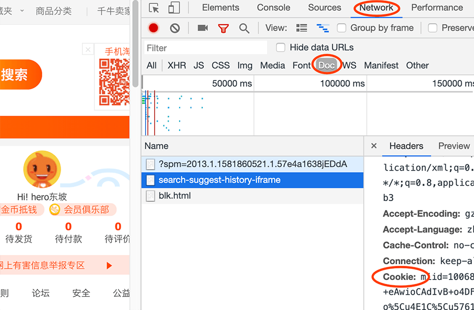The width and height of the screenshot is (474, 310).
Task: Stop recording with the red record button
Action: 153,28
